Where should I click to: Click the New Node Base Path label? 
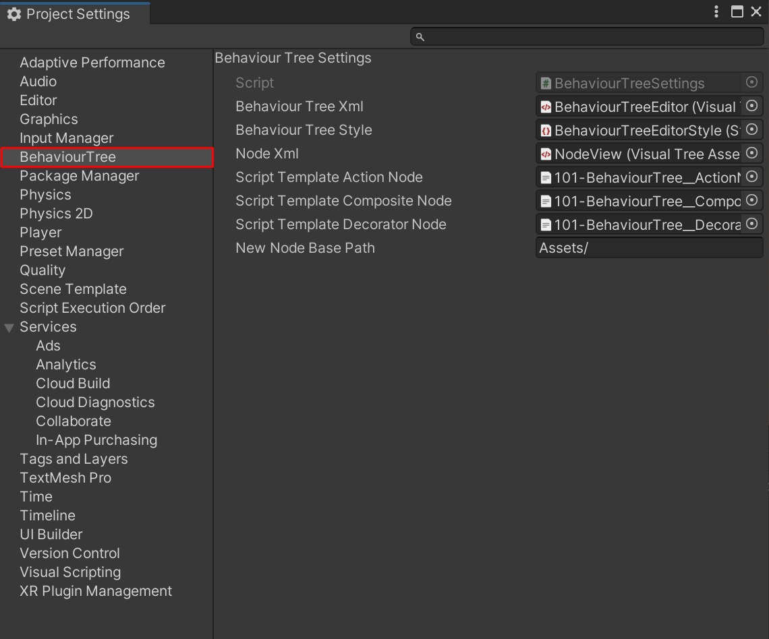(305, 248)
